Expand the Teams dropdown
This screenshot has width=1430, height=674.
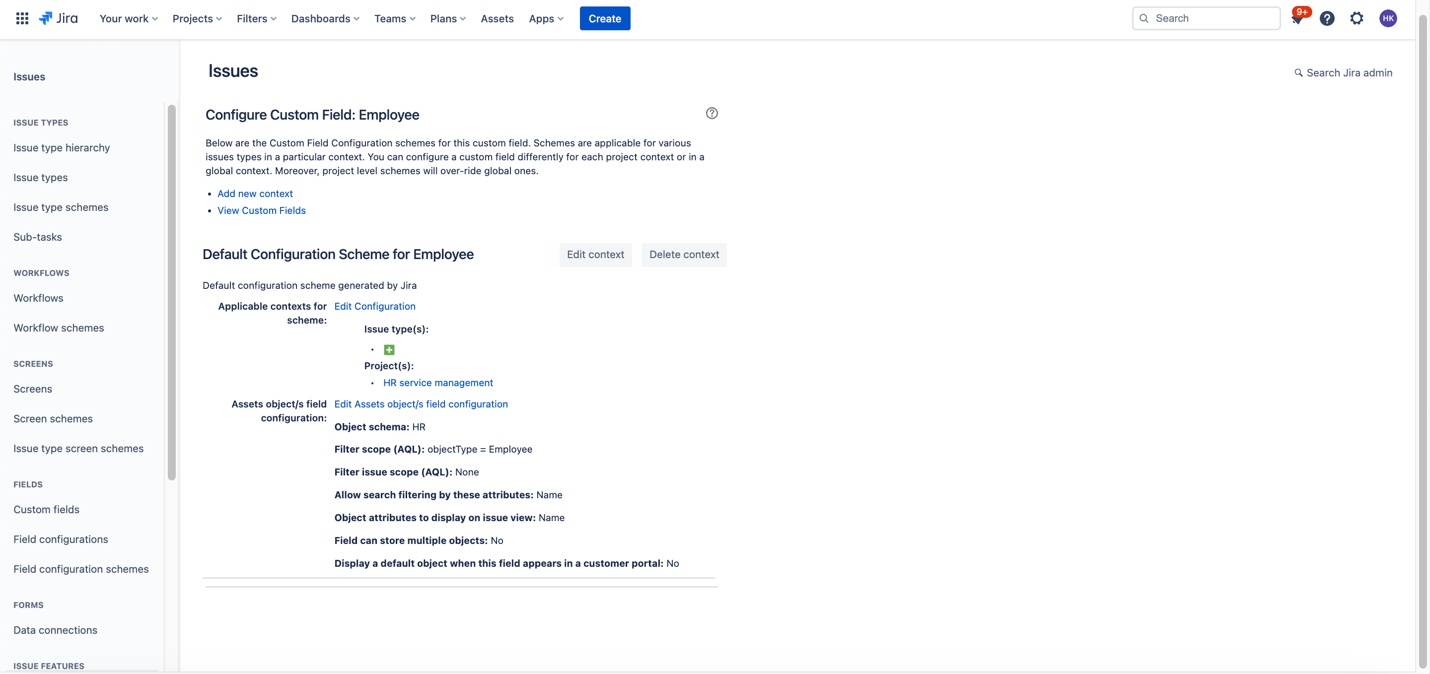395,18
